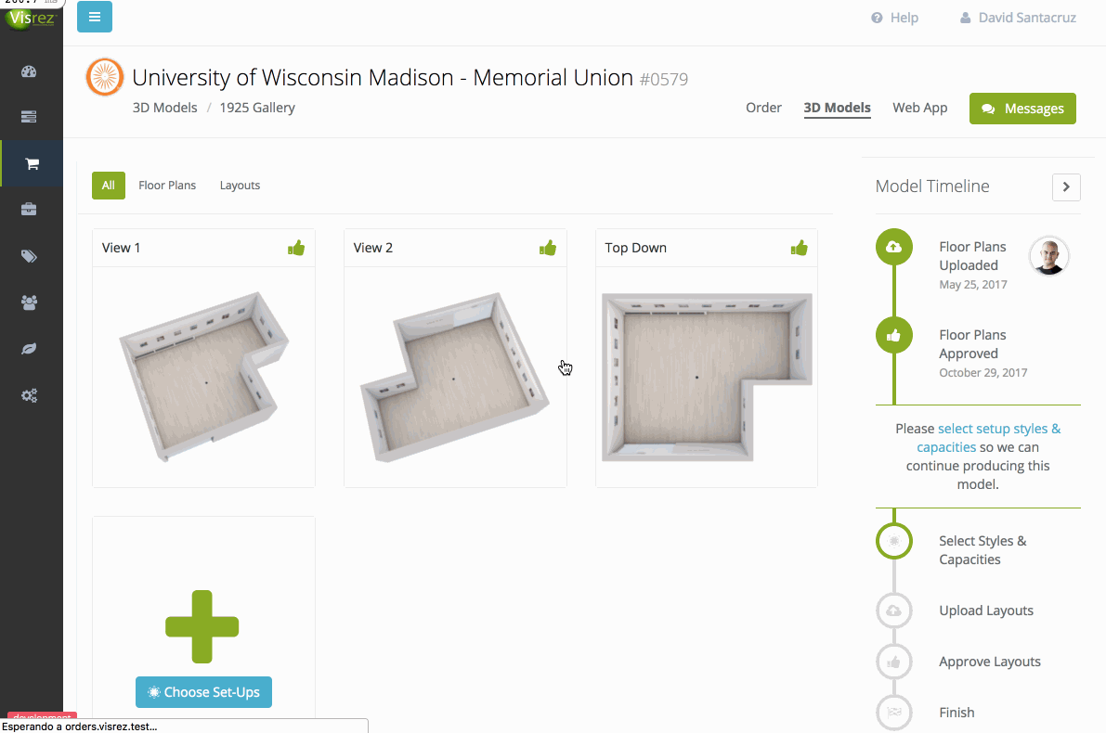Toggle thumbs-up approval on Top Down
Viewport: 1106px width, 733px height.
(x=800, y=248)
